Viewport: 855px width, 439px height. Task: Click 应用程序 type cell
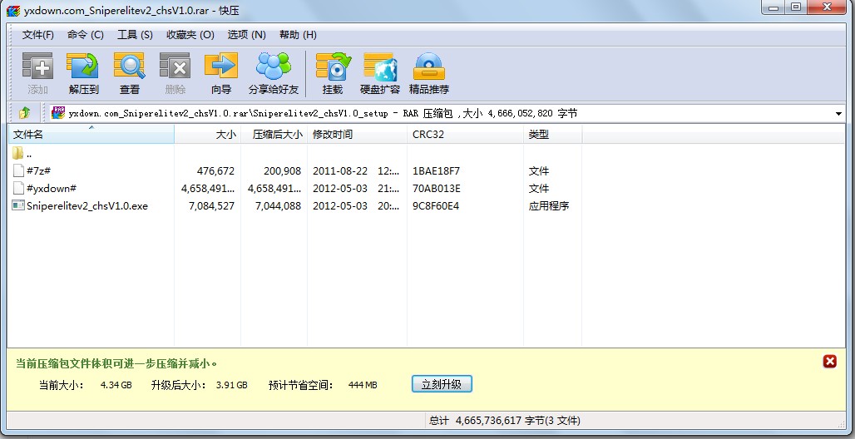click(x=549, y=205)
